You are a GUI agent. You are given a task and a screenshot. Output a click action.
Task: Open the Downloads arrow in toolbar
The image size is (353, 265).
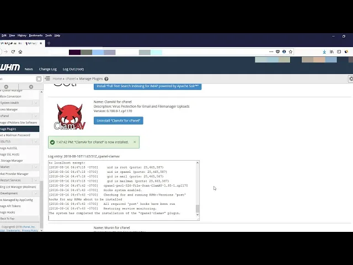(324, 51)
